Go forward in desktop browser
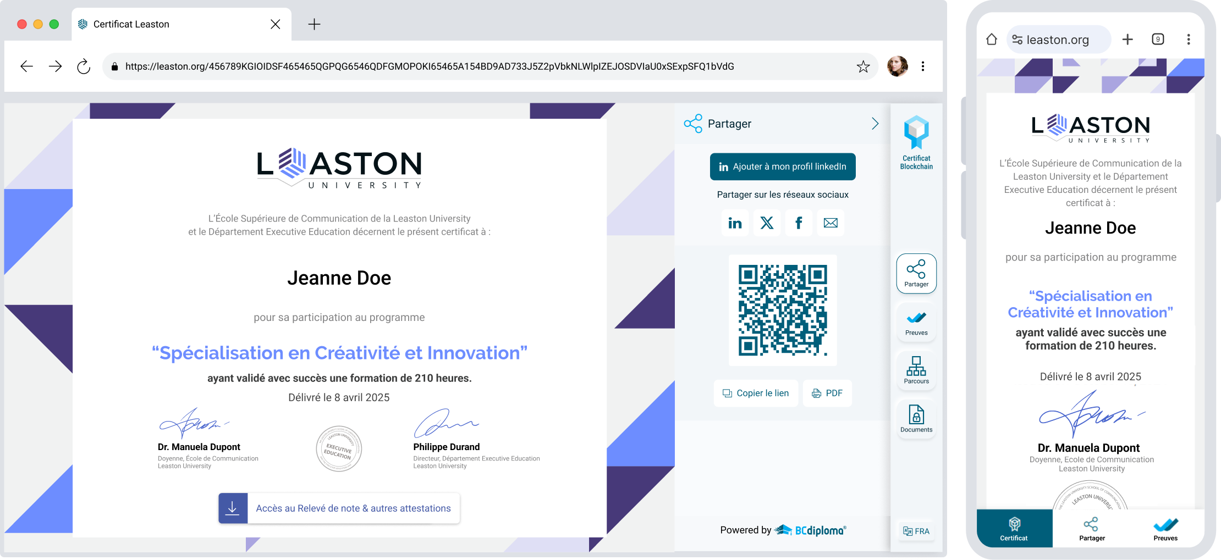 point(55,66)
